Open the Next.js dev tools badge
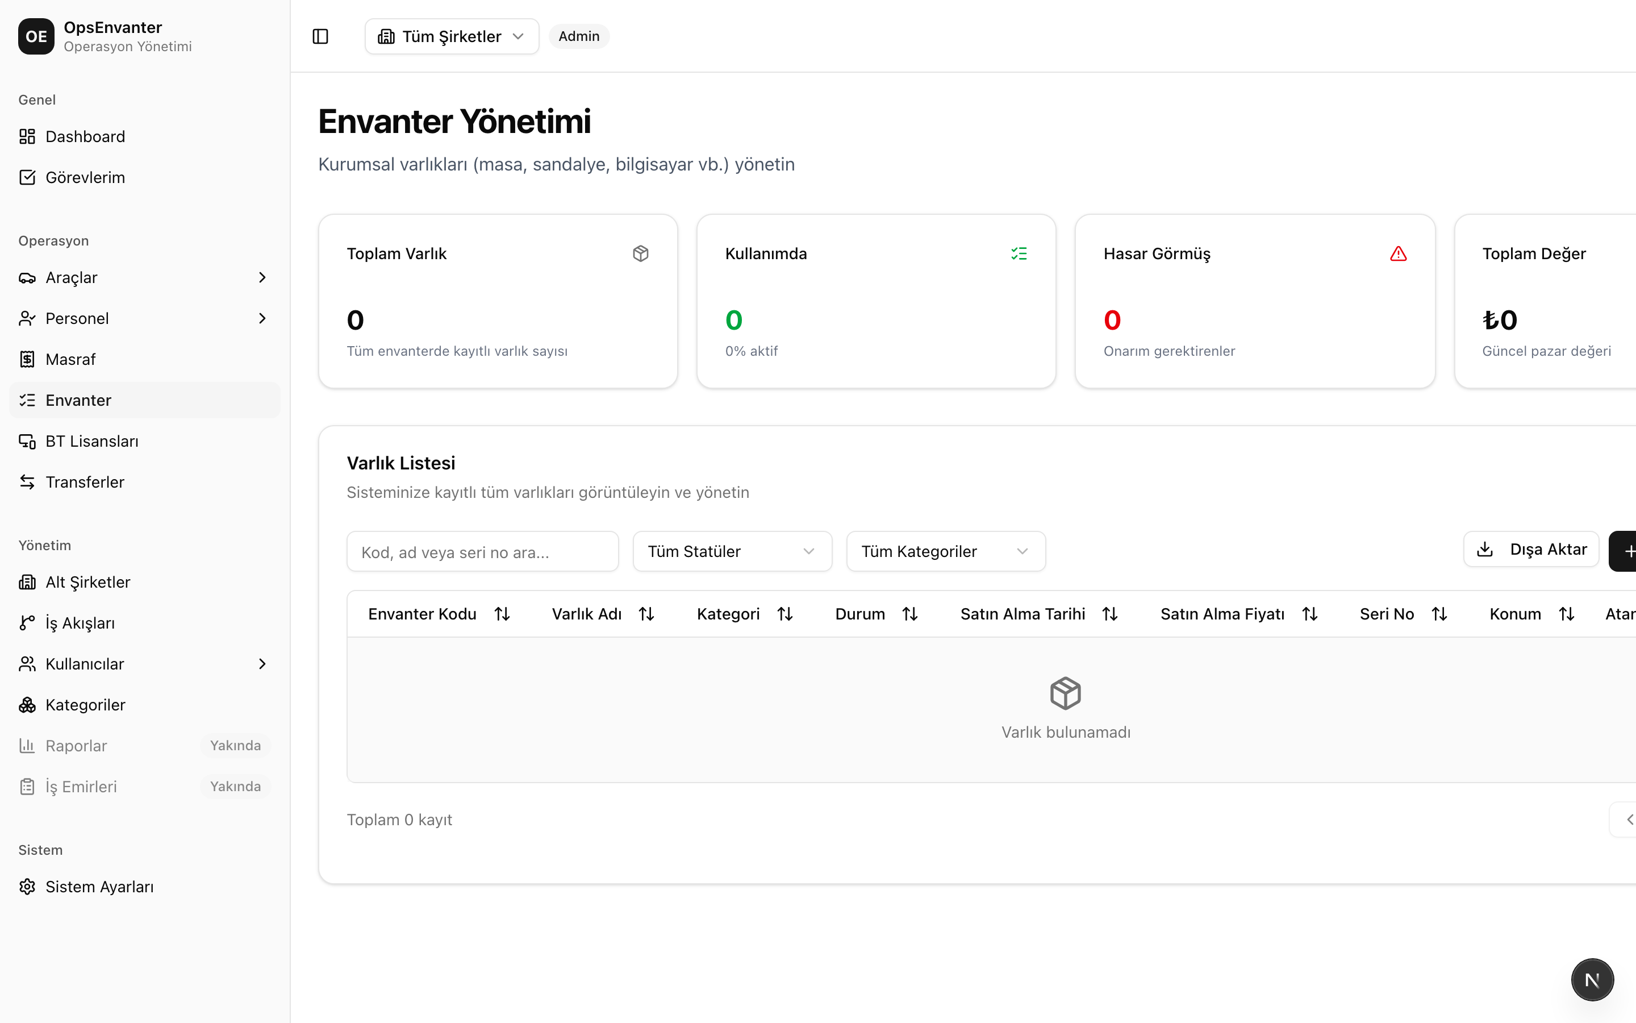 1592,979
